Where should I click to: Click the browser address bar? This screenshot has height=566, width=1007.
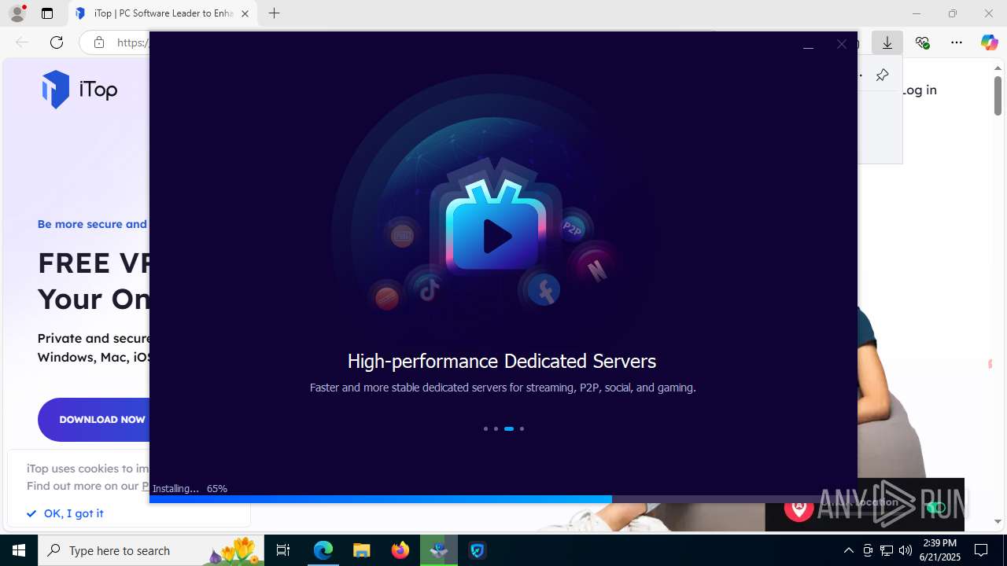coord(118,42)
